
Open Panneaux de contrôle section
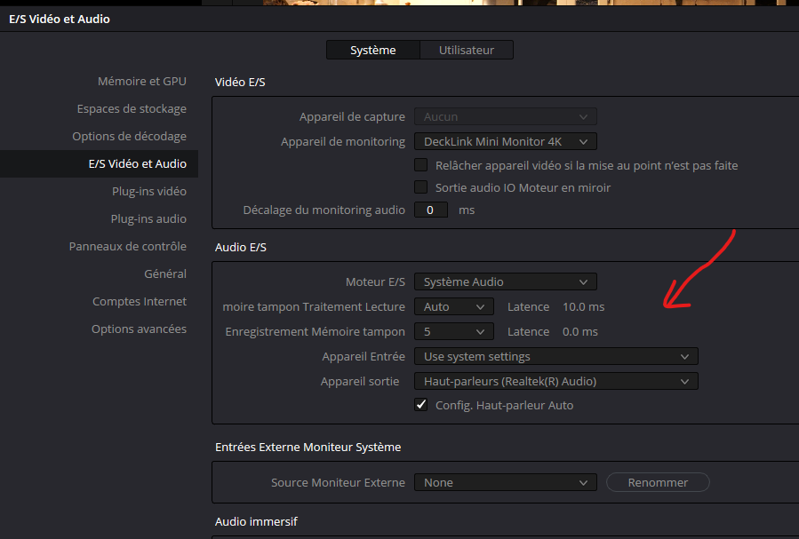(127, 246)
